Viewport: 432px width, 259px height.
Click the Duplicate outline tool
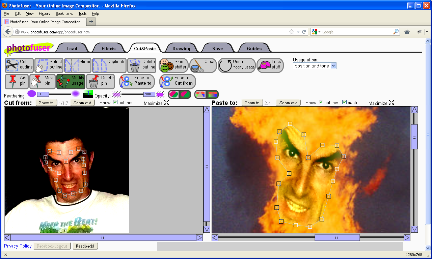click(x=109, y=65)
